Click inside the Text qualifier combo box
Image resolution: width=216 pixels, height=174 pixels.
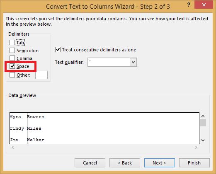[109, 62]
